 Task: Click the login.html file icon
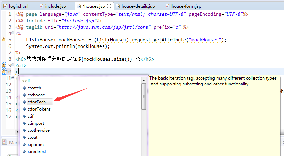pos(5,6)
